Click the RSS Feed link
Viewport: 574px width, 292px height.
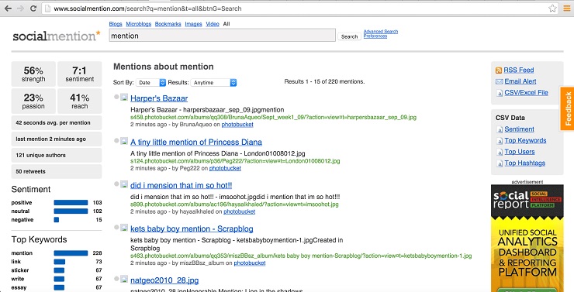(x=518, y=70)
